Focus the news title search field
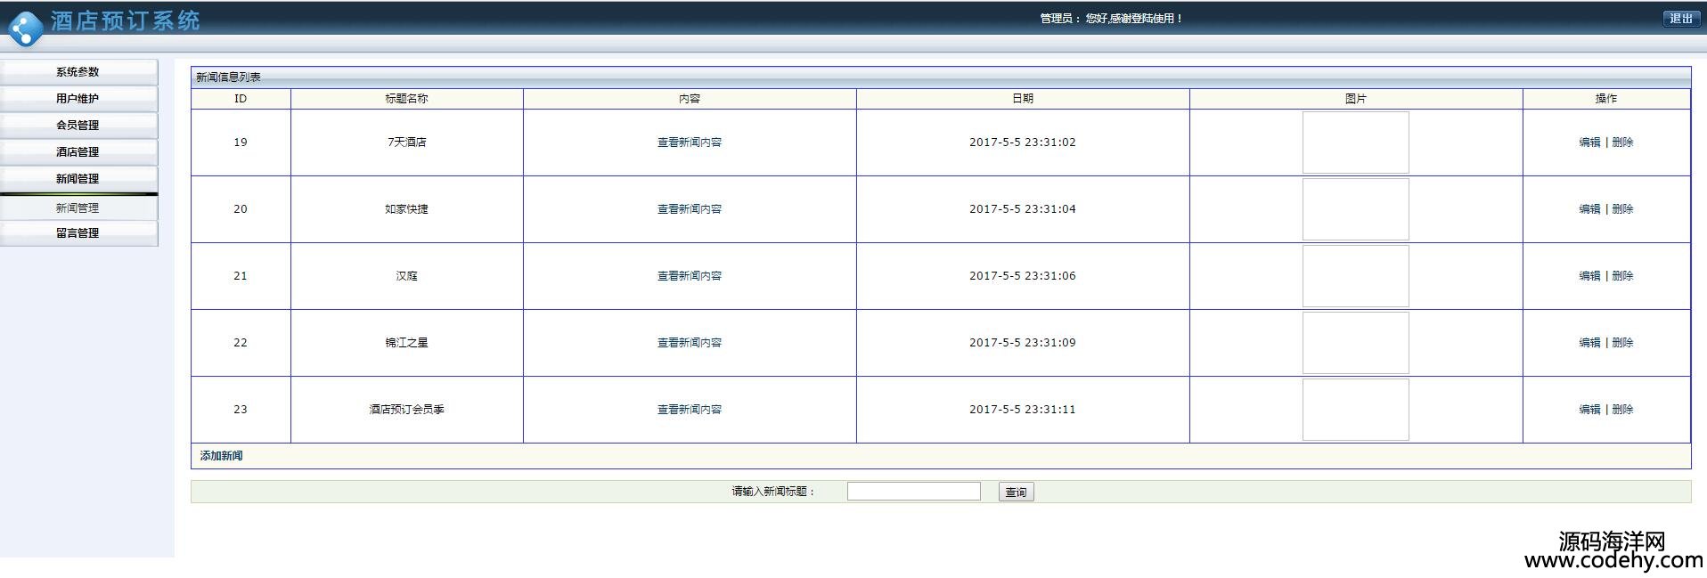1707x578 pixels. (x=913, y=492)
